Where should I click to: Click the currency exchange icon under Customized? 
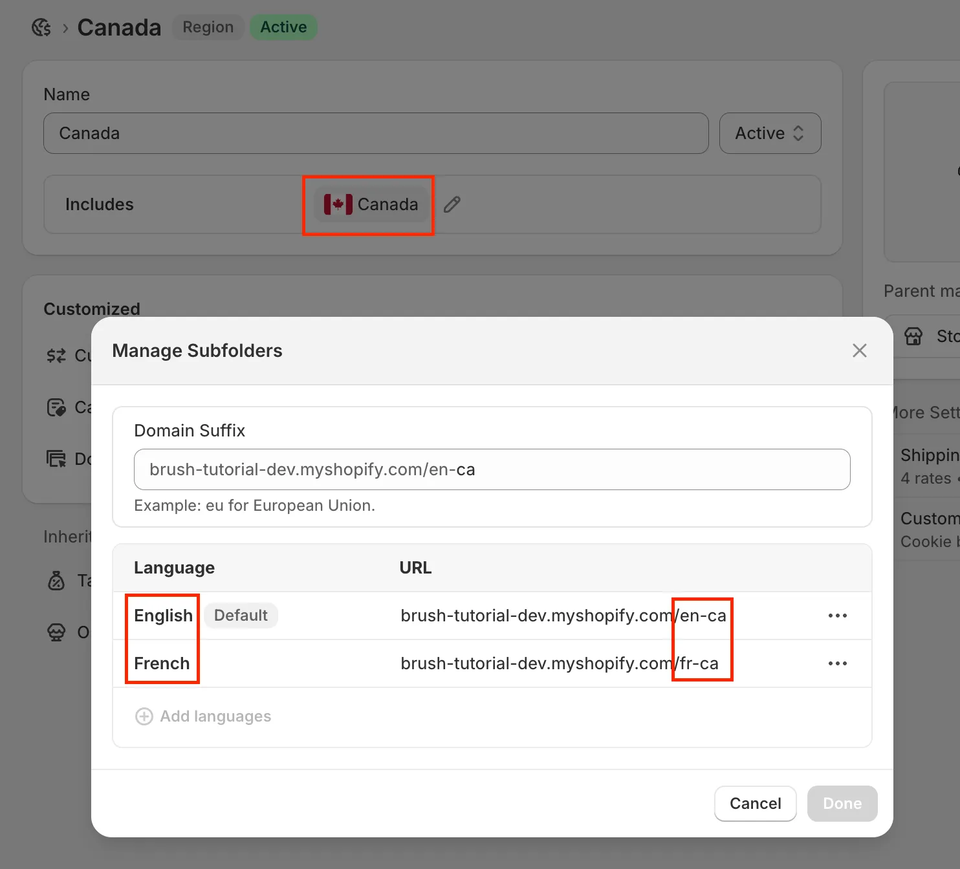[56, 356]
